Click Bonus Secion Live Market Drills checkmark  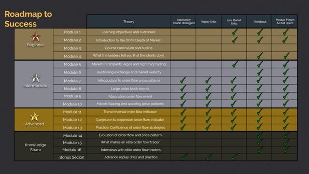[234, 157]
